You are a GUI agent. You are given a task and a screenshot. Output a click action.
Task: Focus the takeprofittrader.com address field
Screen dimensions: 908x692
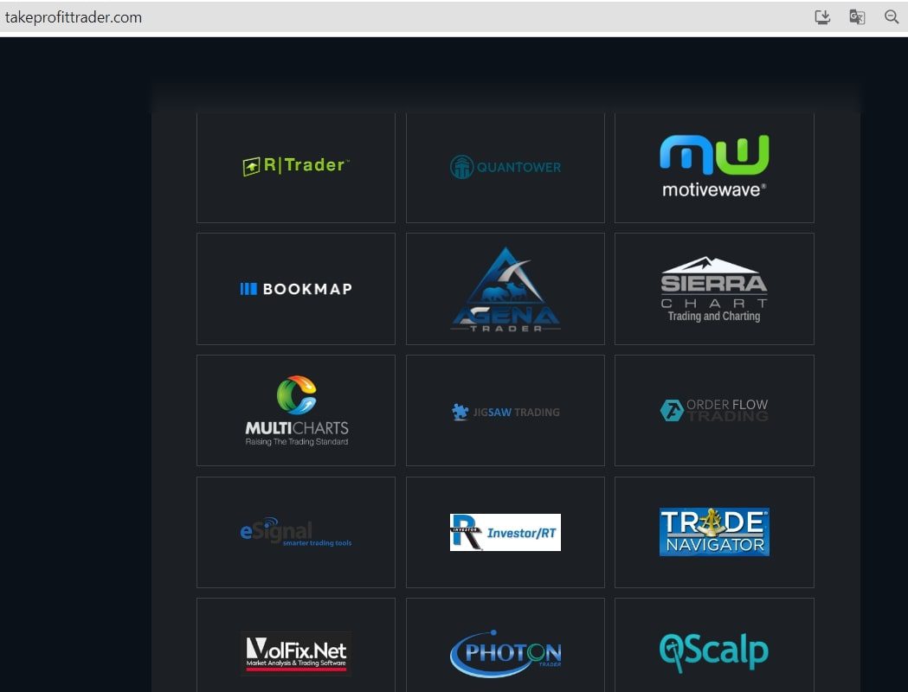74,17
